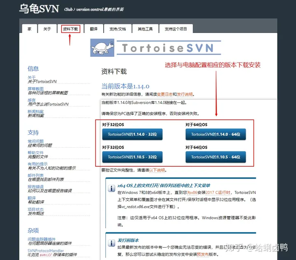The height and width of the screenshot is (260, 296).
Task: Click the heading 当前版本是1.14.0
Action: point(125,86)
